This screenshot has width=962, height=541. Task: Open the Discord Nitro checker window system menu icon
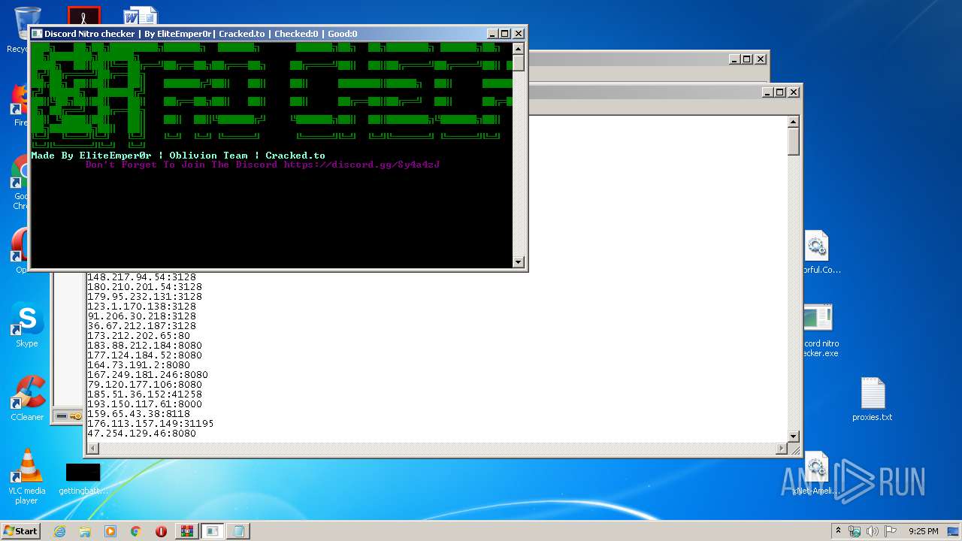point(37,34)
